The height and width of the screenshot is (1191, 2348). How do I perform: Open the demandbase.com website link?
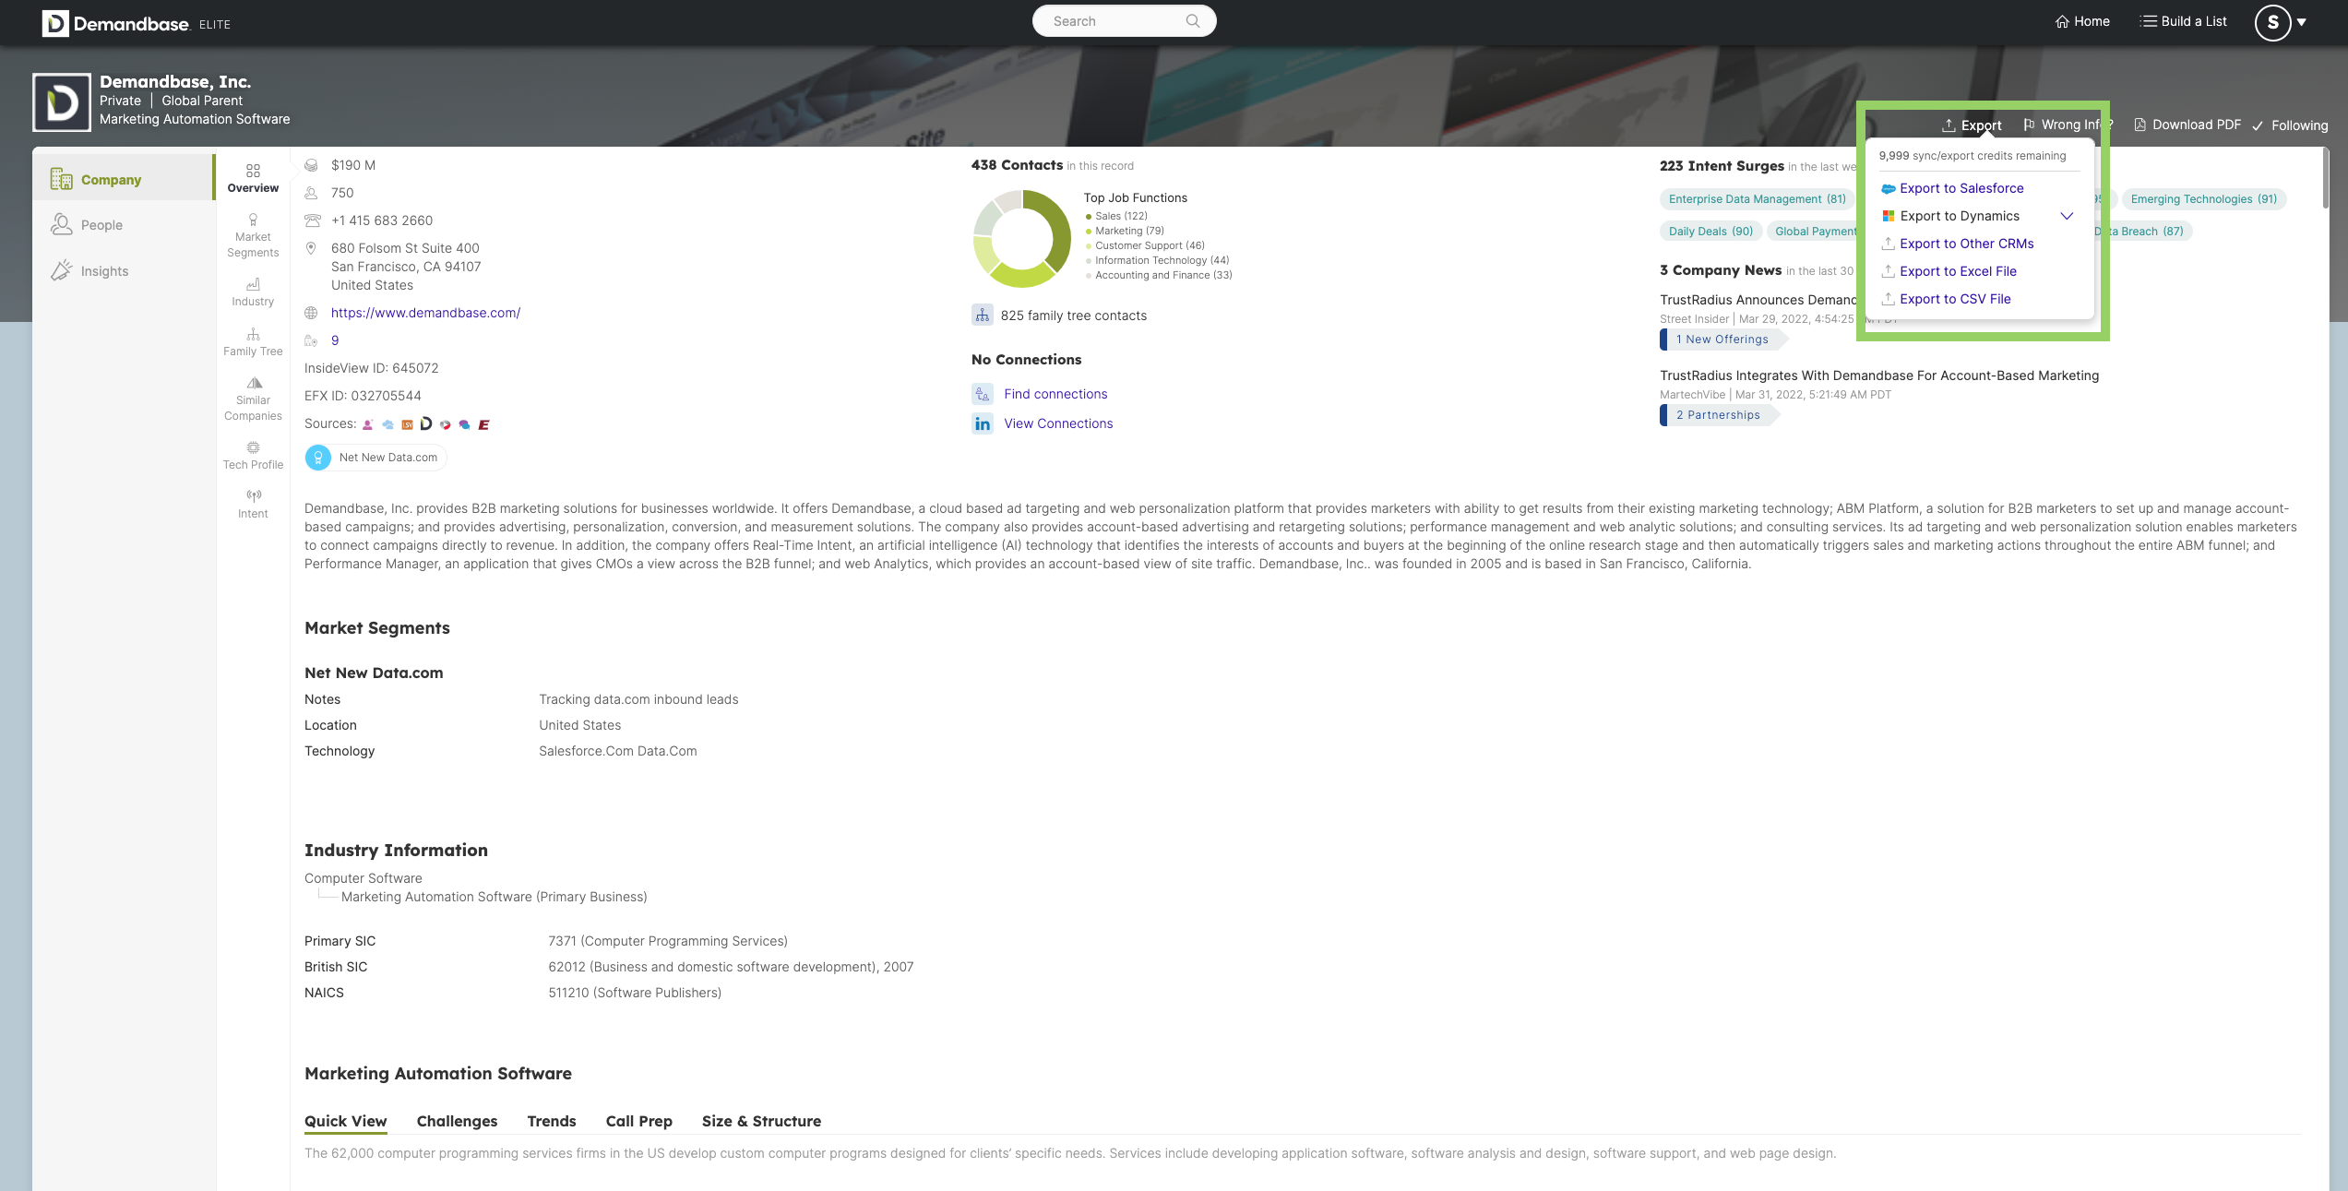pos(425,313)
